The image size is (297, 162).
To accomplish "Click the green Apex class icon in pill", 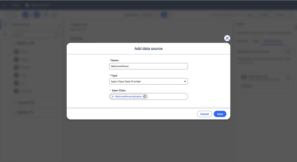I will [x=145, y=96].
